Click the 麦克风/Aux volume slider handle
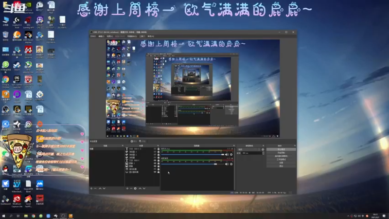This screenshot has width=389, height=219. pos(223,155)
